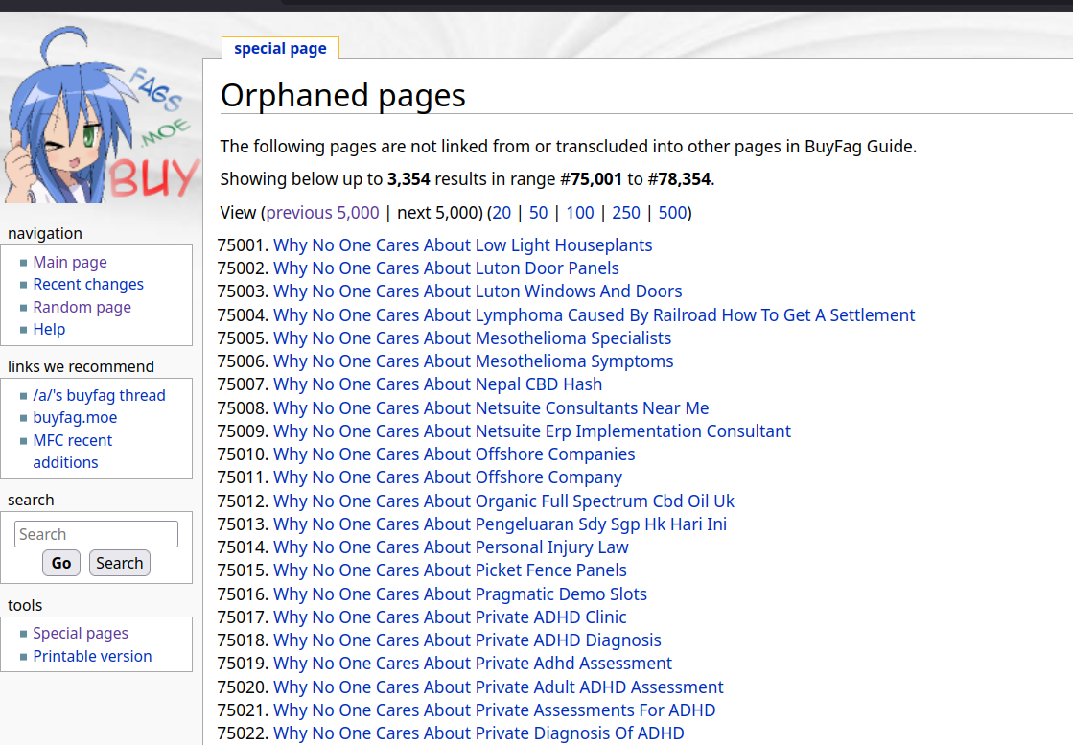Viewport: 1073px width, 745px height.
Task: Open Offshore Companies page link
Action: (x=455, y=454)
